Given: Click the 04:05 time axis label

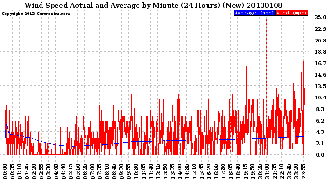Looking at the screenshot, I should [x=56, y=171].
